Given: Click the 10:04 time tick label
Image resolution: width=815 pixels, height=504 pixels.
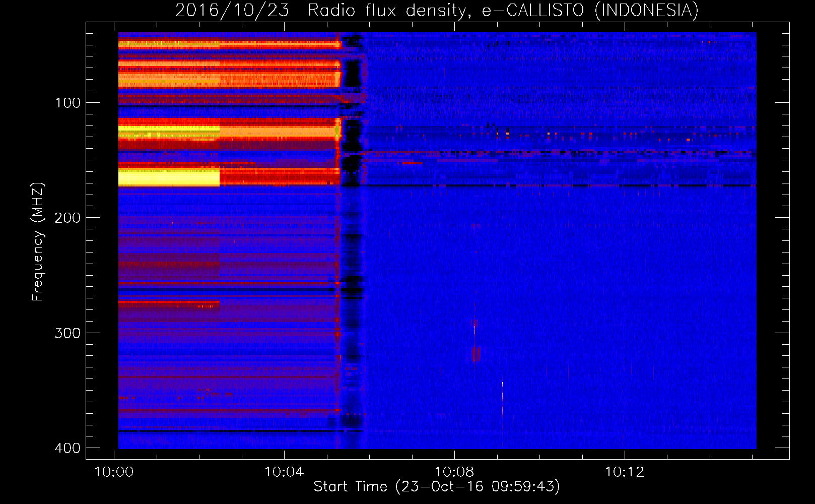Looking at the screenshot, I should pyautogui.click(x=284, y=472).
